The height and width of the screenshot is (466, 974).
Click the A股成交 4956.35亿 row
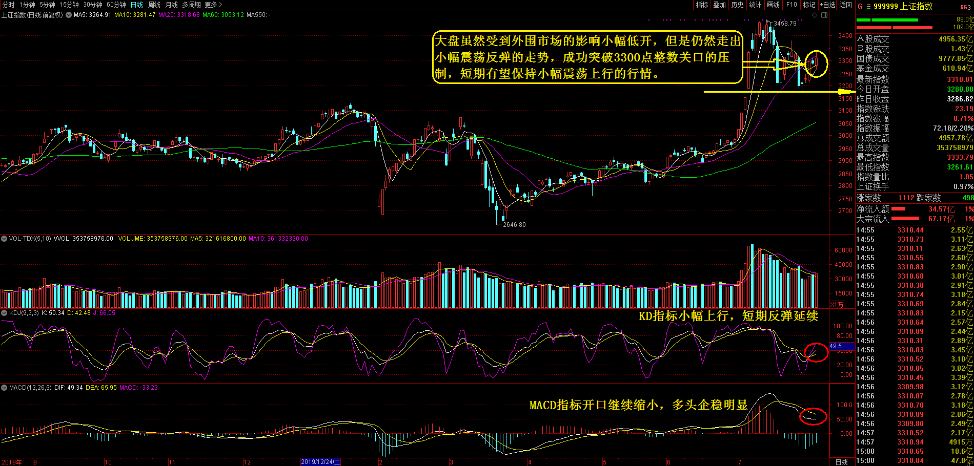[x=915, y=39]
